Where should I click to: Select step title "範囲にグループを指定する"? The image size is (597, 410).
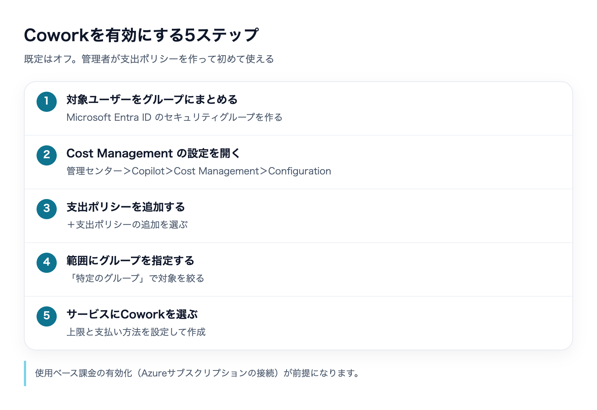pos(130,261)
